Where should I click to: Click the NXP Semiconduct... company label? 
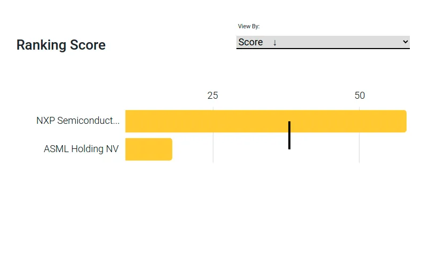[x=78, y=121]
